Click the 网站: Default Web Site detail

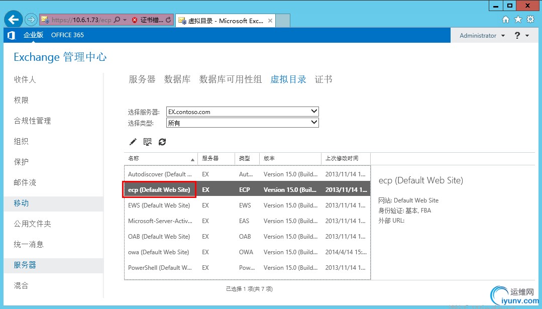click(408, 200)
